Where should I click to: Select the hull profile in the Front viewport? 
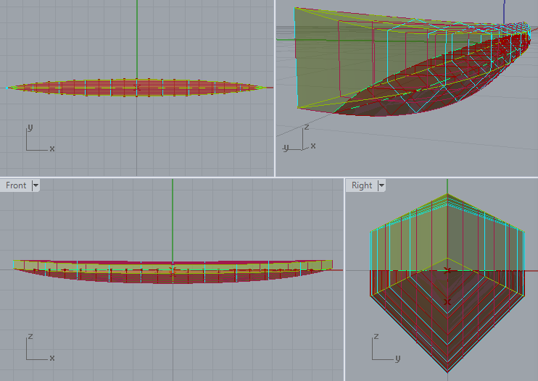[x=173, y=272]
